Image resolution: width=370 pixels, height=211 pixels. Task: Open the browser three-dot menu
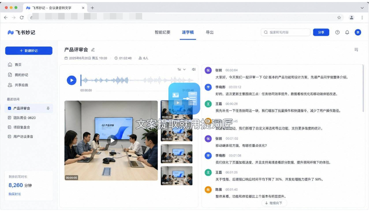coord(362,17)
